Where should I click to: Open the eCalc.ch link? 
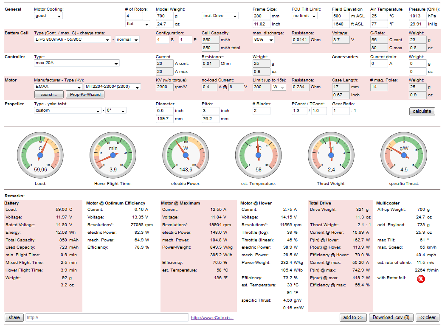coord(212,318)
